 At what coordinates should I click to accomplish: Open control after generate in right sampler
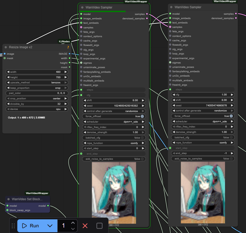click(x=203, y=111)
